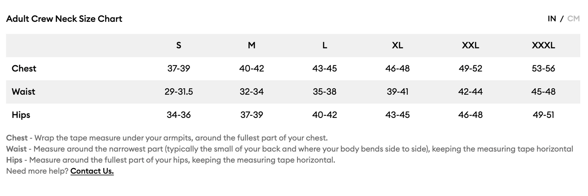Click the bold Hips term in measuring instructions

(x=14, y=160)
